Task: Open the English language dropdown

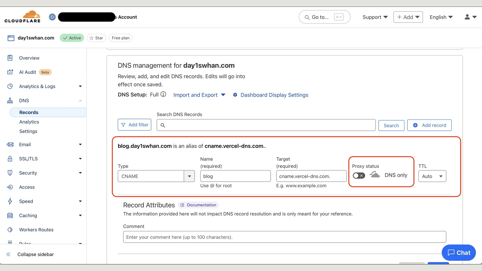Action: pyautogui.click(x=441, y=17)
